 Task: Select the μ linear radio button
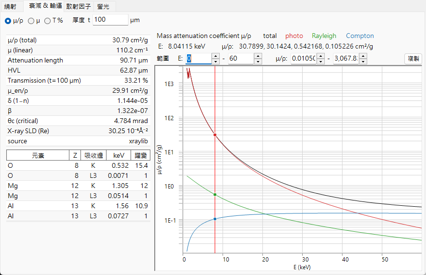pyautogui.click(x=31, y=21)
